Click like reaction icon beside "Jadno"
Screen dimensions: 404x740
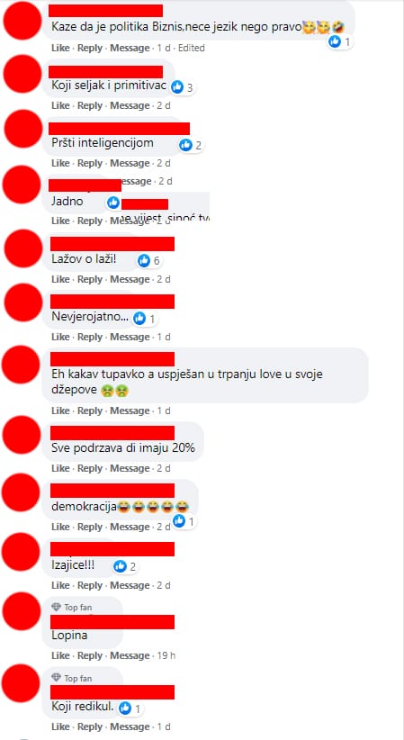113,203
